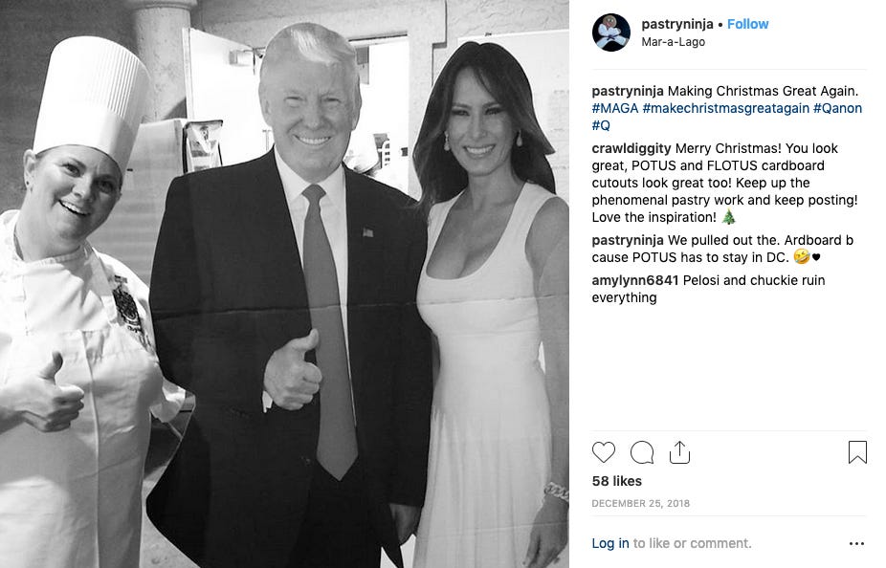Image resolution: width=886 pixels, height=568 pixels.
Task: Open the #Q hashtag
Action: point(601,125)
